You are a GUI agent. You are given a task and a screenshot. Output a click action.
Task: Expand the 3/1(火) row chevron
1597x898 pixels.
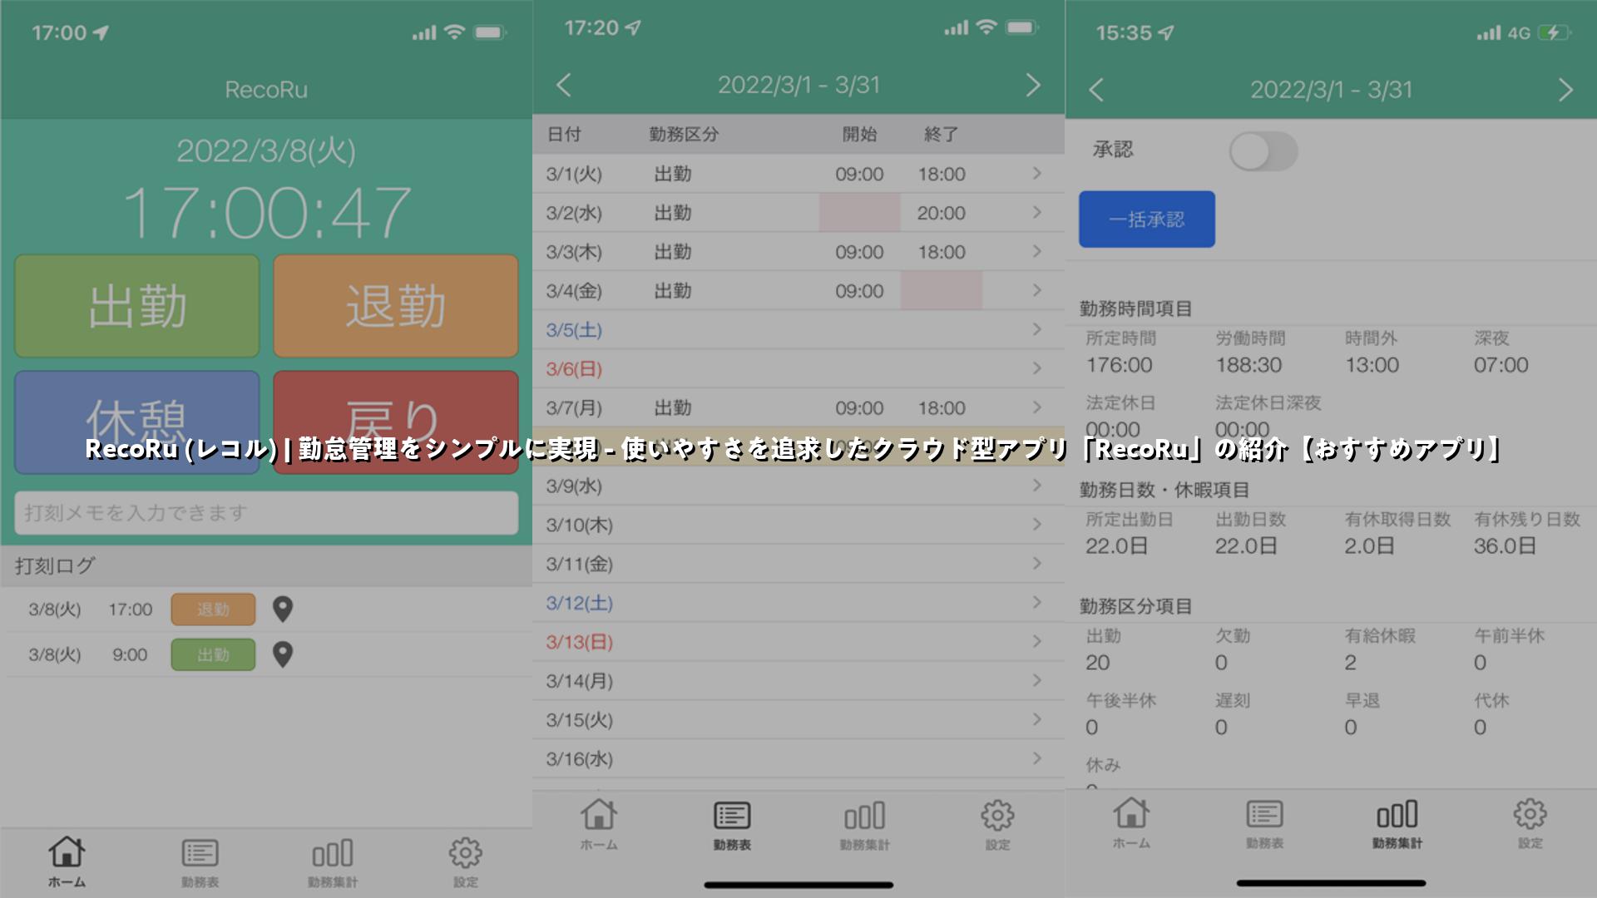[x=1036, y=174]
